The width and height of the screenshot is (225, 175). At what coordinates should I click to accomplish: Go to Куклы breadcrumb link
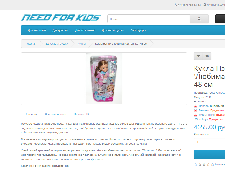point(81,43)
